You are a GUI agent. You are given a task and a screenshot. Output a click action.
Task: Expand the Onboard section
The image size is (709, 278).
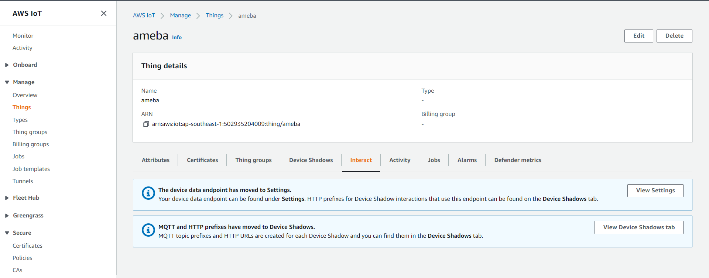point(7,65)
